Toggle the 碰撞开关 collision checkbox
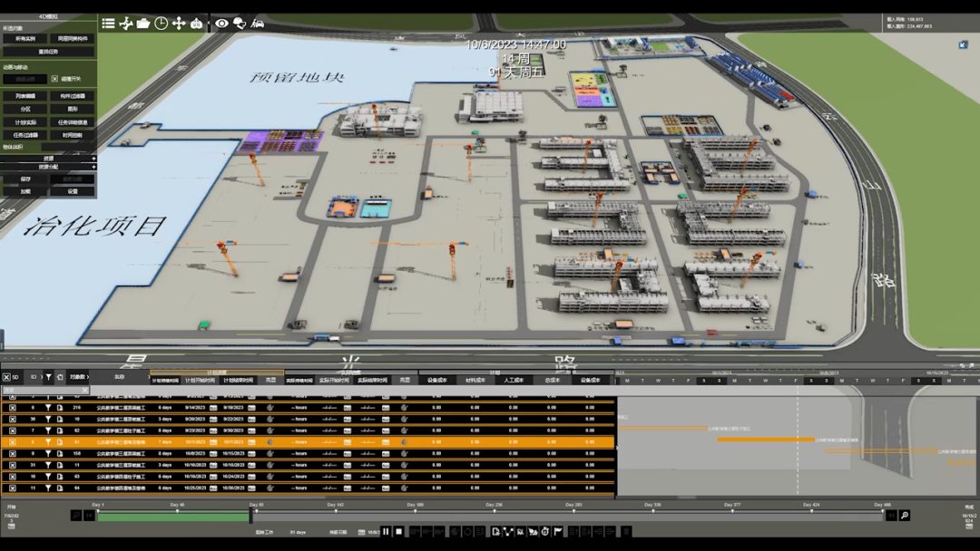 (54, 80)
